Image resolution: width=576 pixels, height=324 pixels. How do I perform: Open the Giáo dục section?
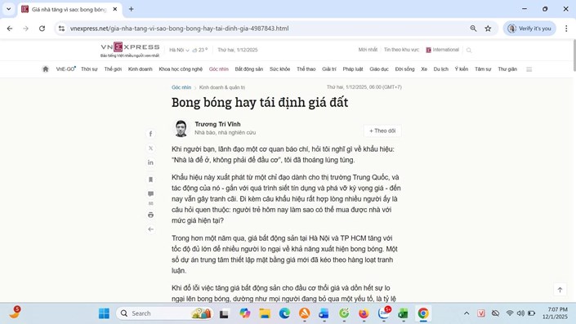(x=379, y=69)
